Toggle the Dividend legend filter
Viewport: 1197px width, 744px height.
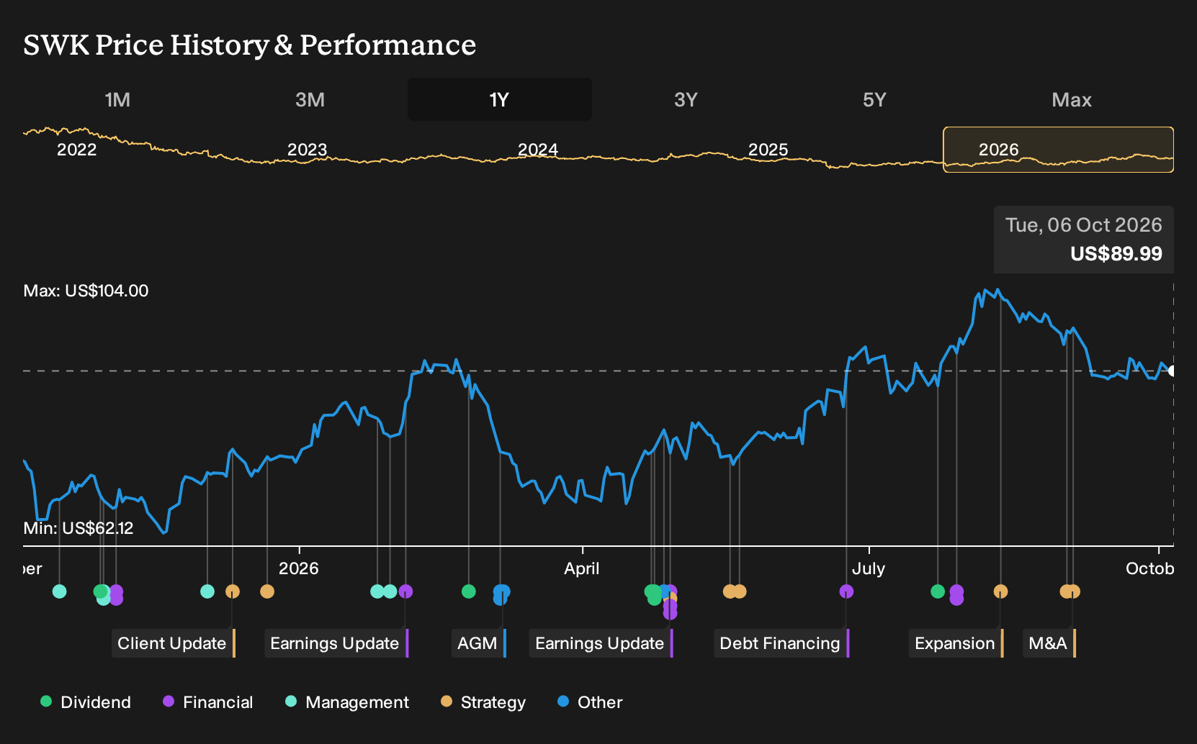(86, 702)
